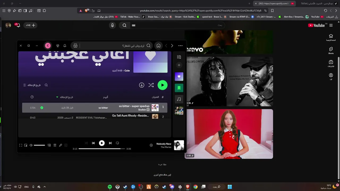Open YouTube create button

click(x=31, y=25)
